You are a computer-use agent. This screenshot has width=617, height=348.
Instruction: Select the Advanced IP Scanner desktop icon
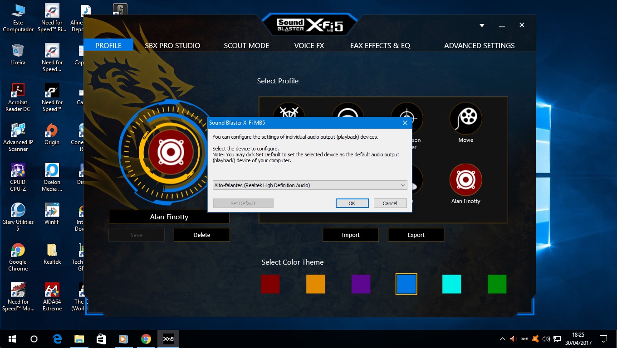point(18,137)
